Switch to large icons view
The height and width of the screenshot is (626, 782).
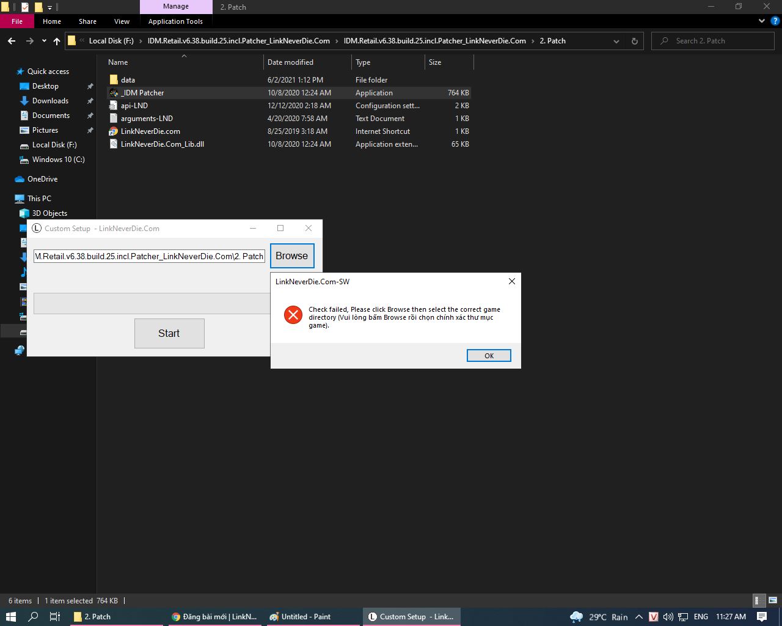point(773,601)
